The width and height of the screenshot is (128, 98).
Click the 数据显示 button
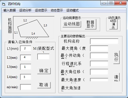pos(90,24)
